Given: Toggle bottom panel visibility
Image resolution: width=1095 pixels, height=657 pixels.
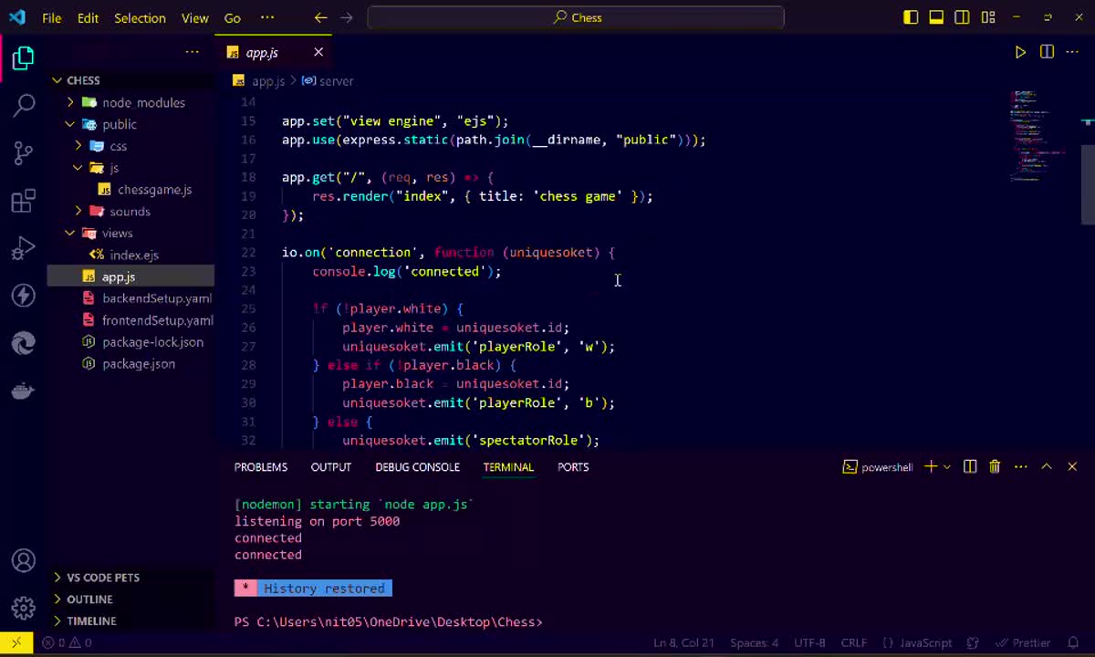Looking at the screenshot, I should click(x=936, y=17).
